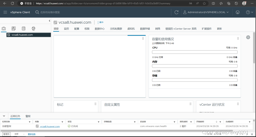
Task: Switch to the 网络 tab
Action: (158, 29)
